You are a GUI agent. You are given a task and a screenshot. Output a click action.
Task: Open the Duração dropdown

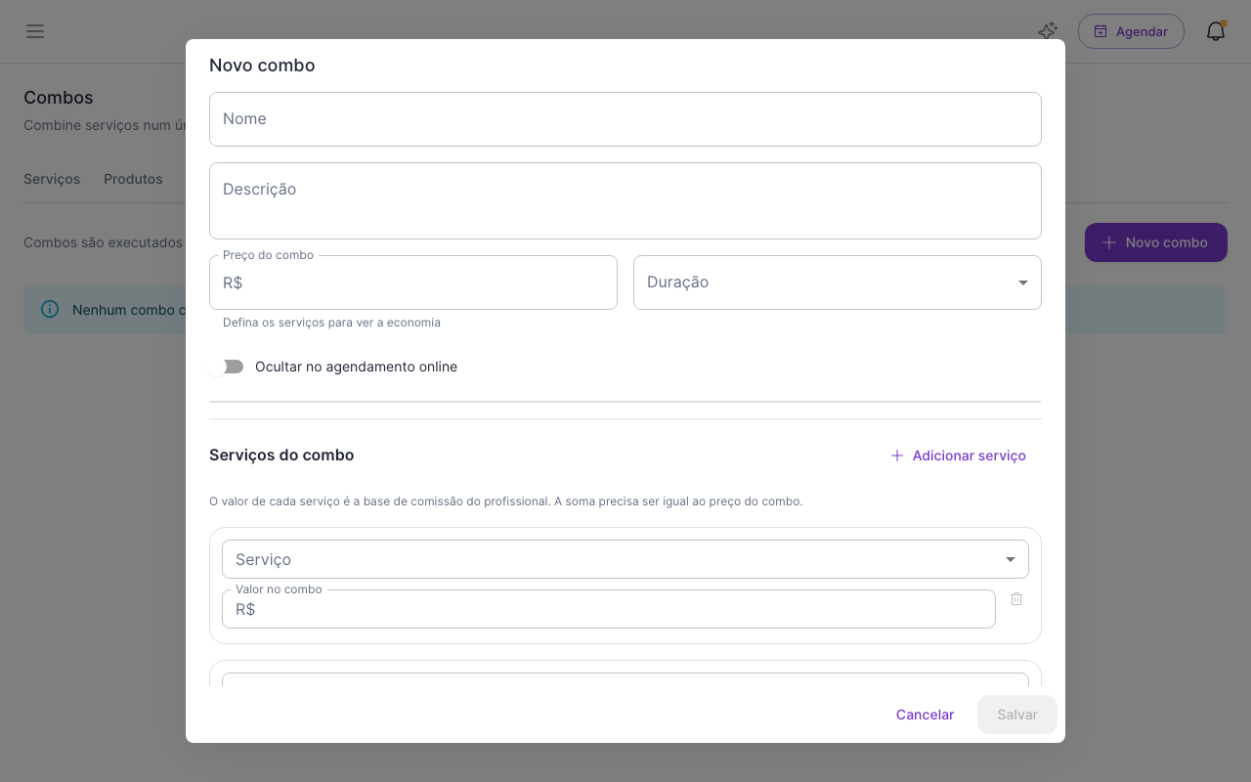click(x=838, y=282)
